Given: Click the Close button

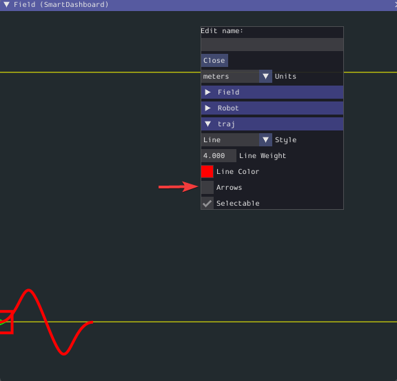Looking at the screenshot, I should [x=214, y=60].
